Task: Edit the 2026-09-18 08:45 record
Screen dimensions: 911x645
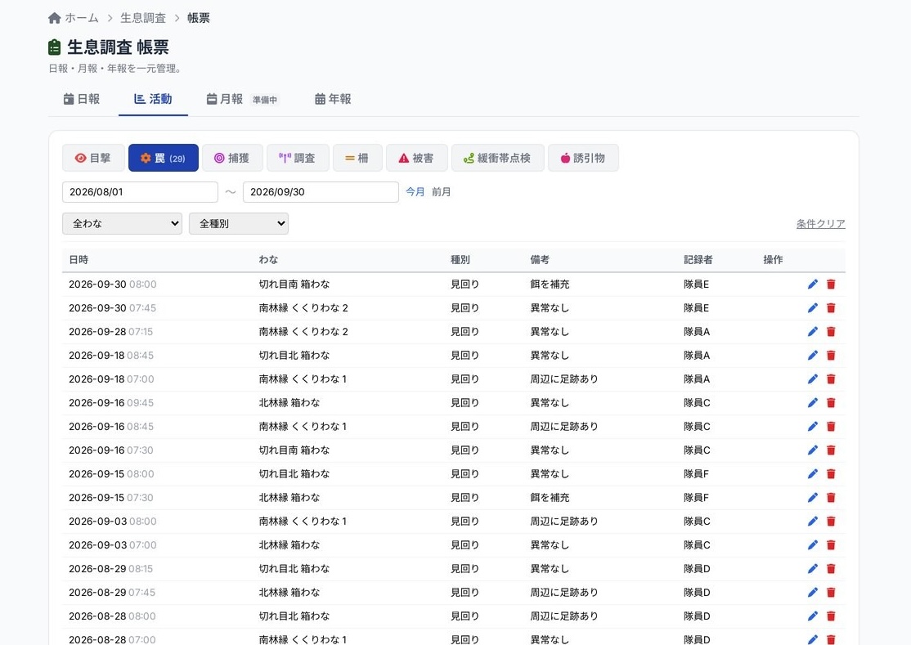Action: 812,356
